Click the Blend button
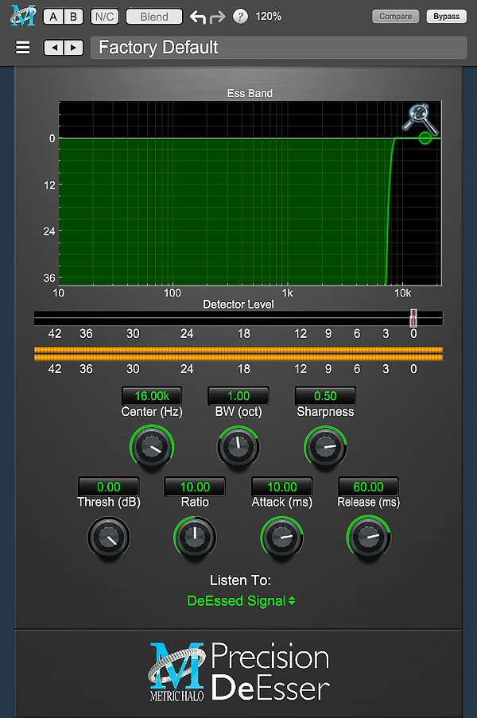This screenshot has width=477, height=718. (154, 17)
